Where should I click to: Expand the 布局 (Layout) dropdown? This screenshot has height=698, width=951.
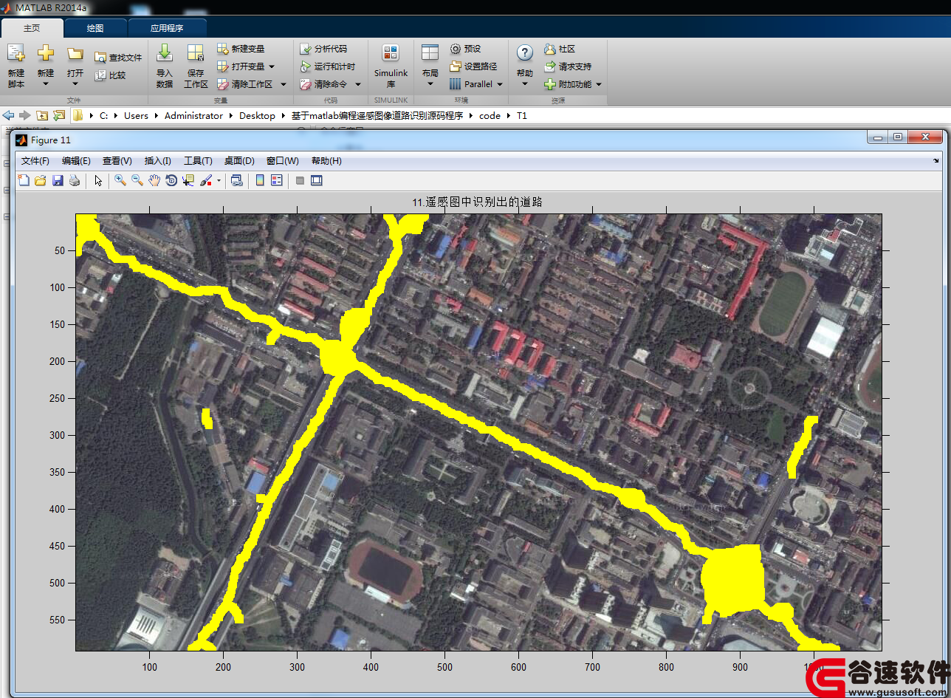[430, 84]
